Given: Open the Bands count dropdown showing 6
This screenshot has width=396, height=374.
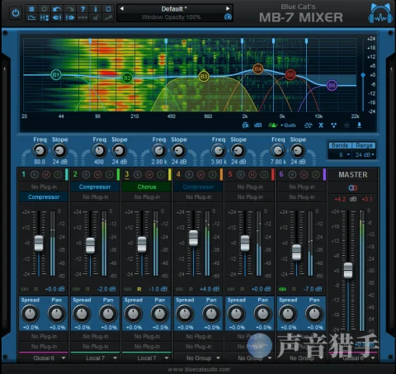Looking at the screenshot, I should point(341,155).
